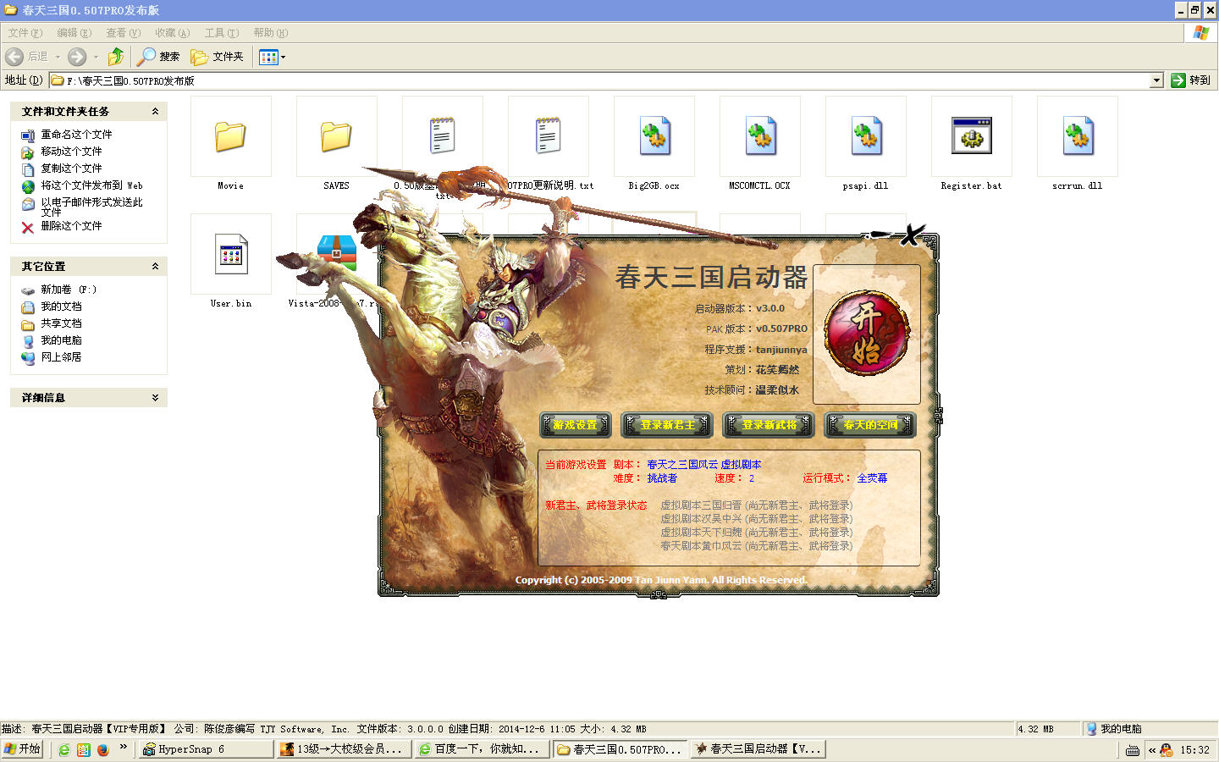
Task: Minimize the launcher via the ink dash icon
Action: (880, 235)
